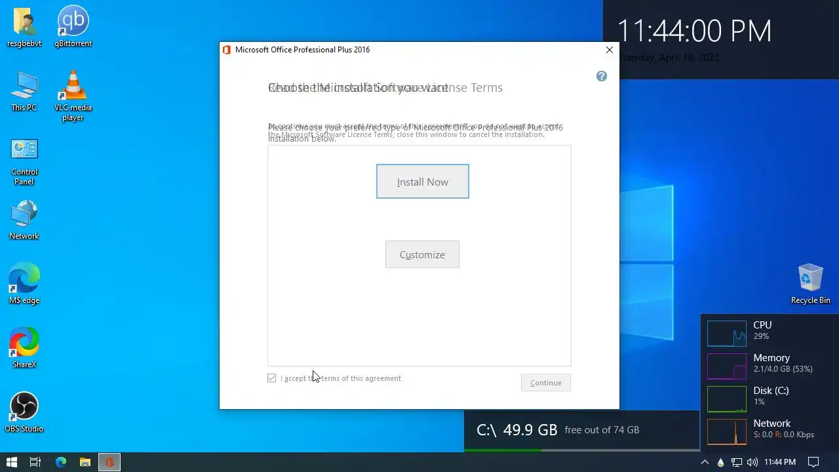Click the Customize button

point(422,254)
